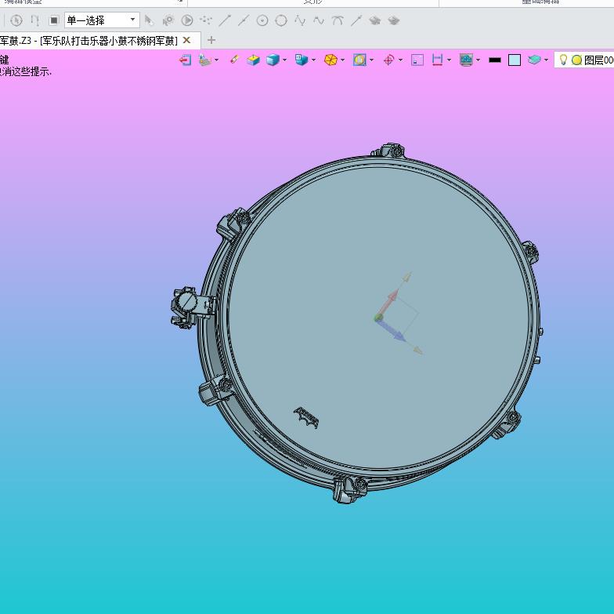Screen dimensions: 614x614
Task: Click the light blue face color swatch
Action: tap(514, 60)
